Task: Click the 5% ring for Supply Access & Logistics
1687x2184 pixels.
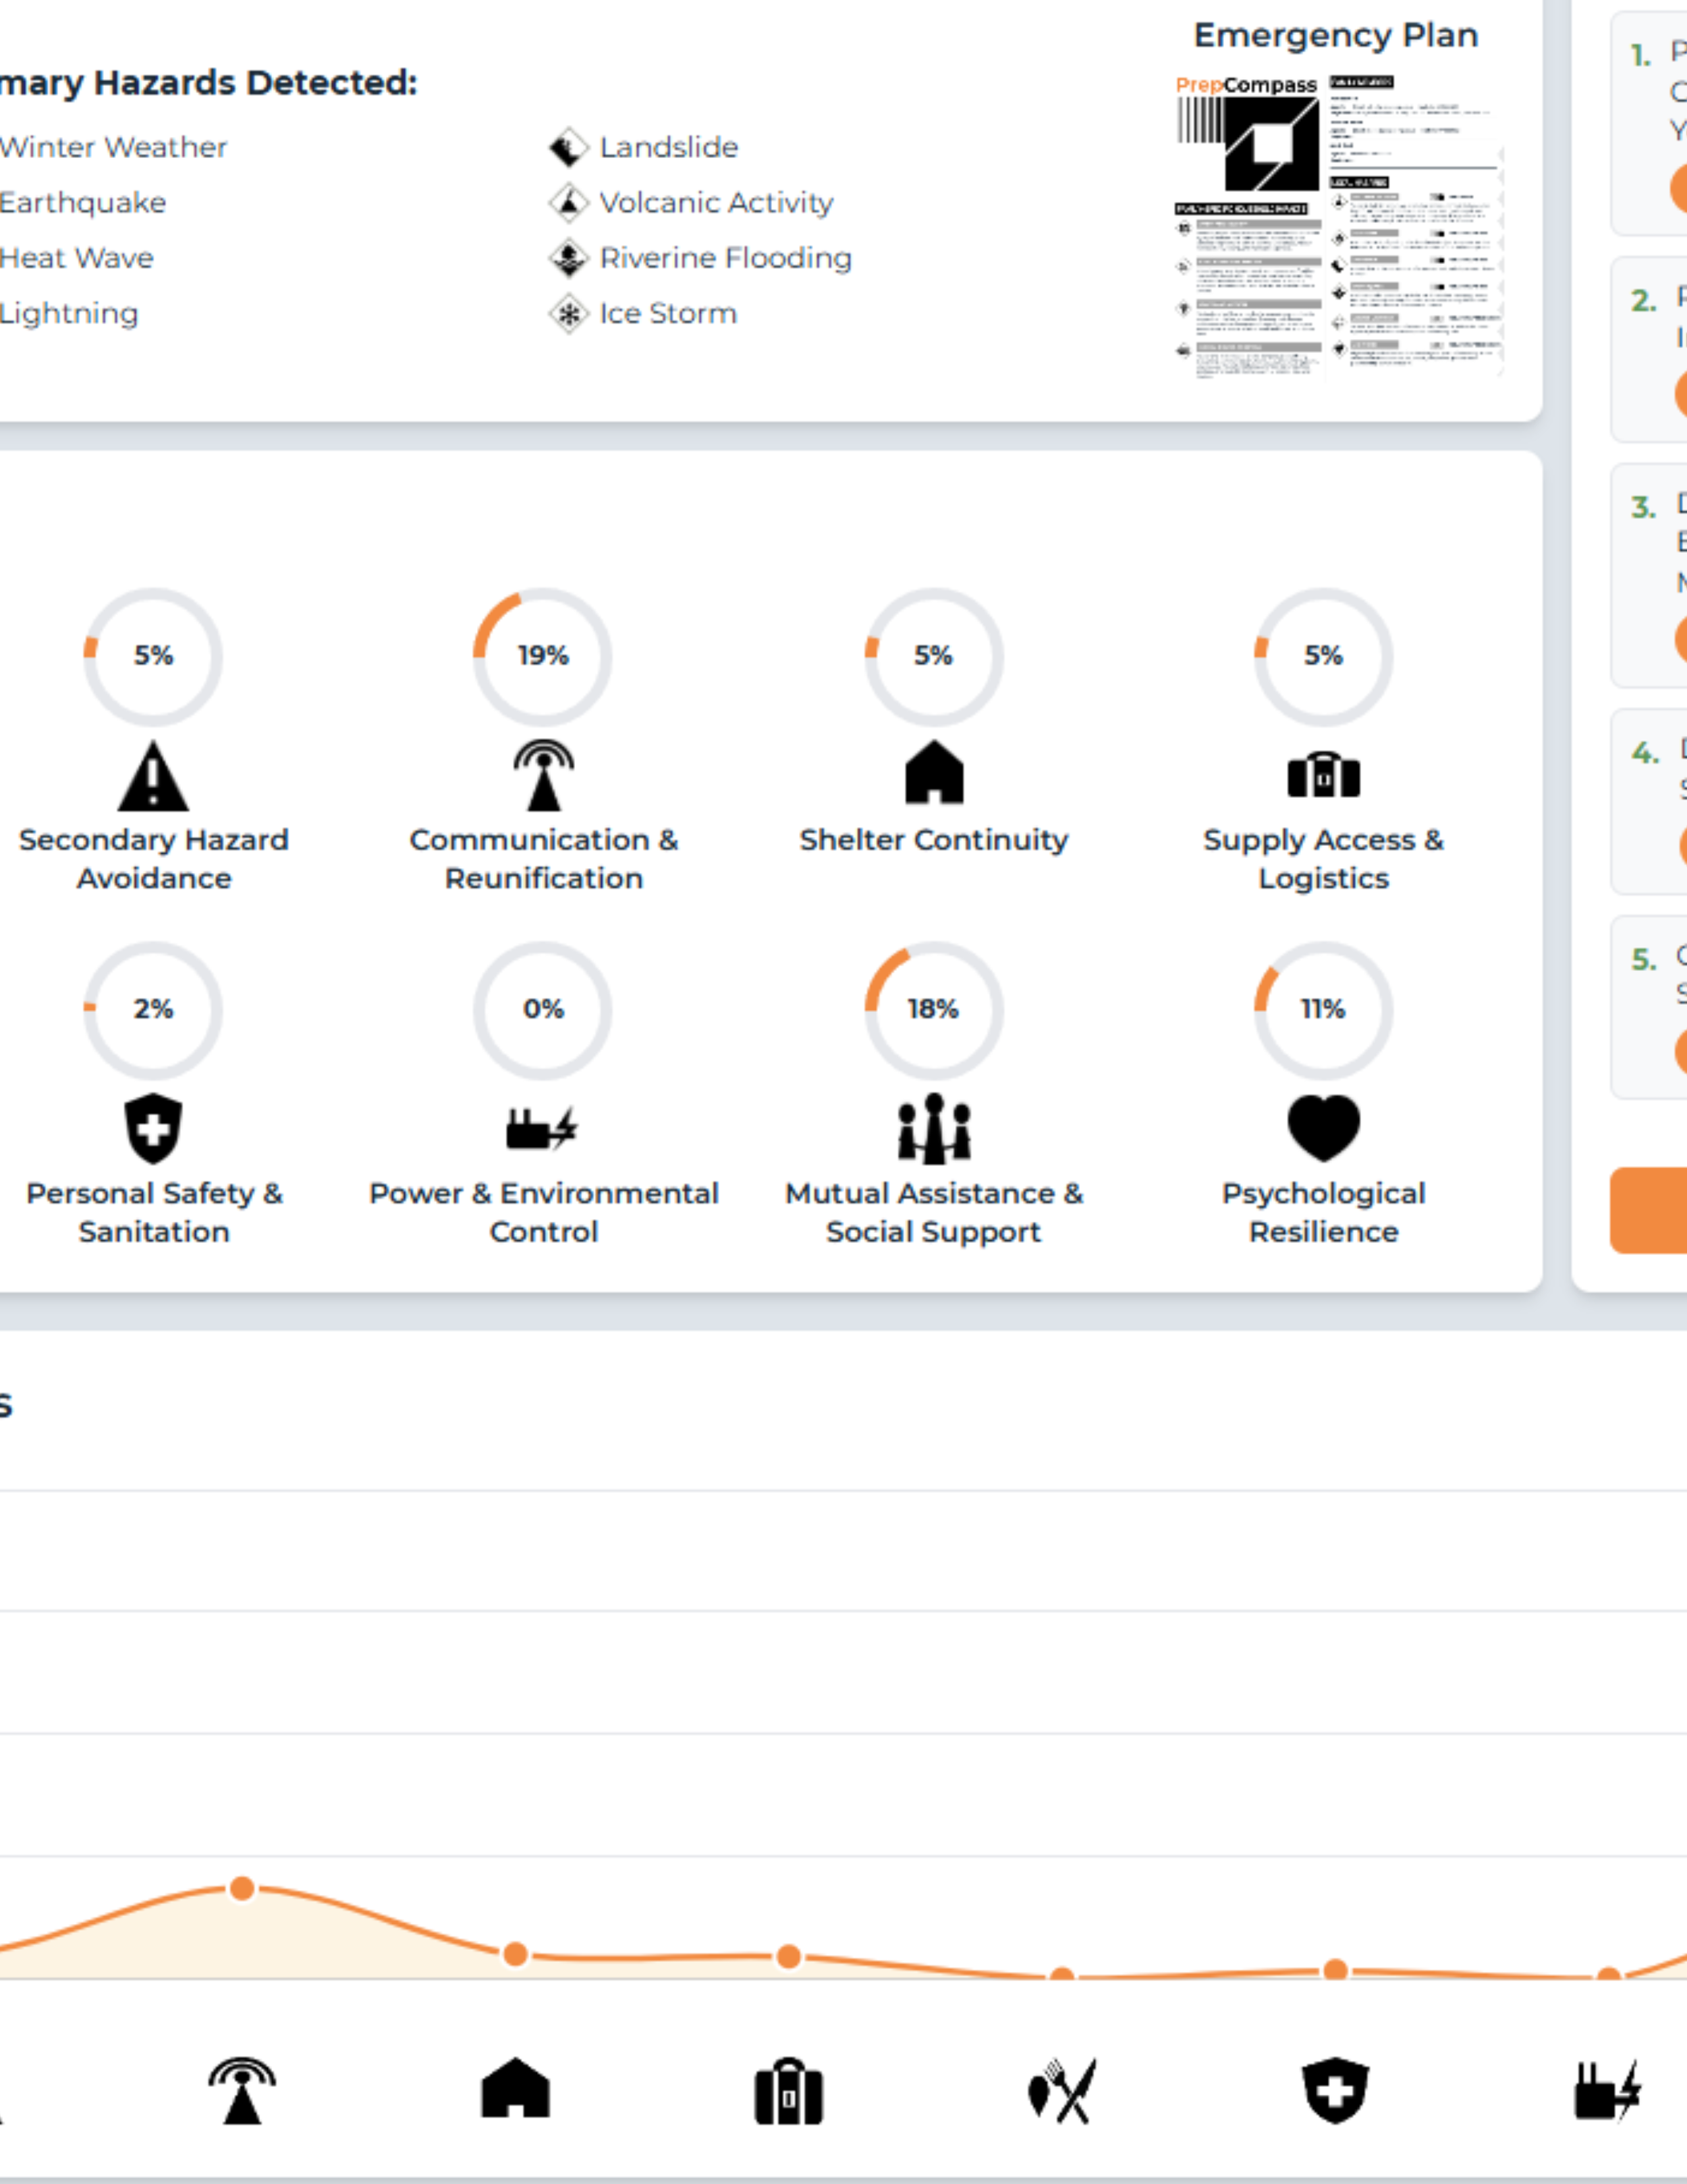Action: coord(1323,657)
